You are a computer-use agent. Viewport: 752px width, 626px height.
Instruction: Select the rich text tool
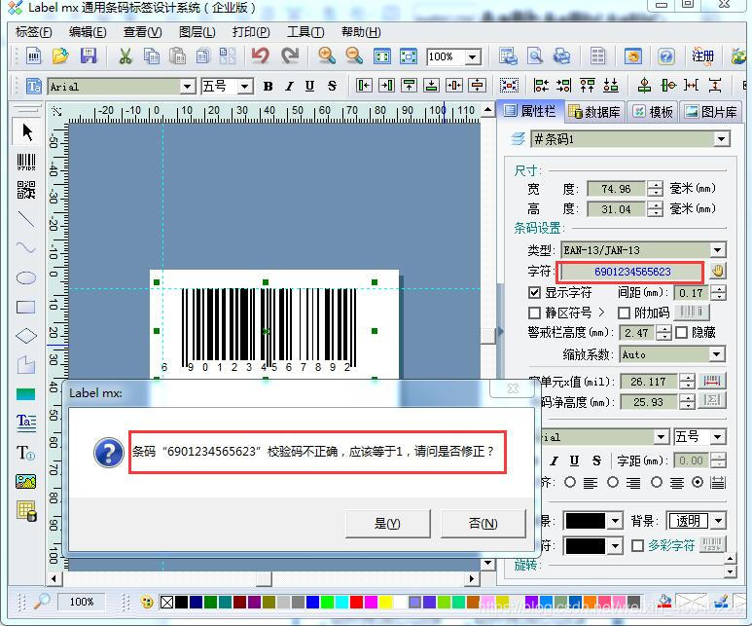click(26, 422)
